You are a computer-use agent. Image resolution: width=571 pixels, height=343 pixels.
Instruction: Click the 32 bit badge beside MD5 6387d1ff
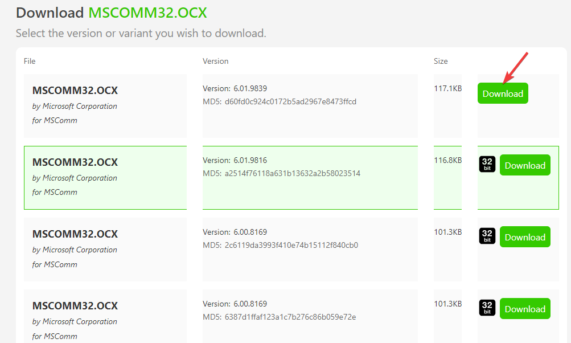pyautogui.click(x=487, y=308)
